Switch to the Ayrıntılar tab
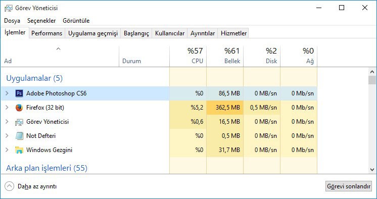Viewport: 377px width, 199px height. pos(203,33)
